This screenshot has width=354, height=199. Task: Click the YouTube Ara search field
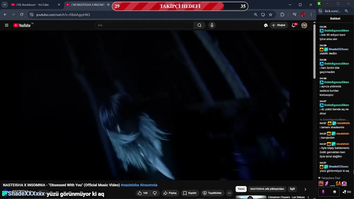point(144,25)
